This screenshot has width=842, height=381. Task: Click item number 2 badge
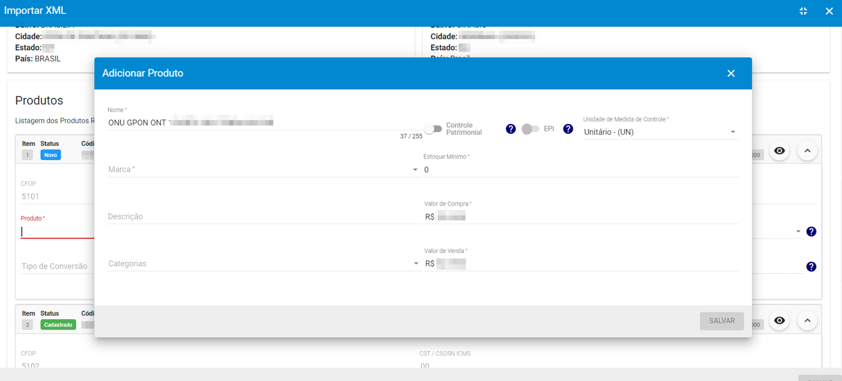pyautogui.click(x=27, y=325)
